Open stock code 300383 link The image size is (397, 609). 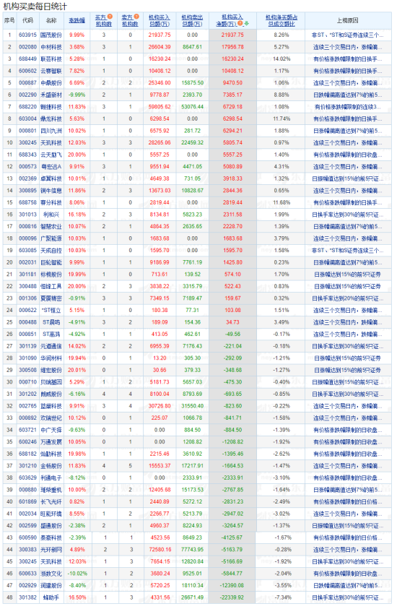27,550
